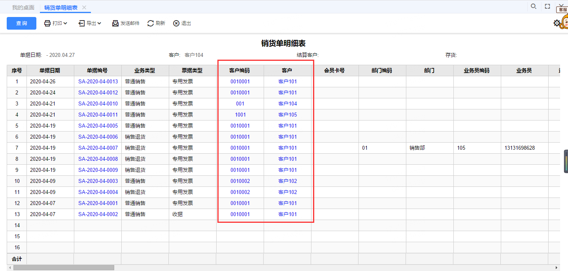
Task: Click the horizontal scrollbar thumb
Action: click(x=64, y=268)
